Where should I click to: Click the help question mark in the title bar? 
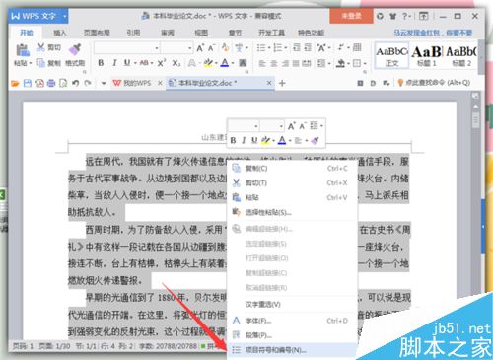coord(404,16)
